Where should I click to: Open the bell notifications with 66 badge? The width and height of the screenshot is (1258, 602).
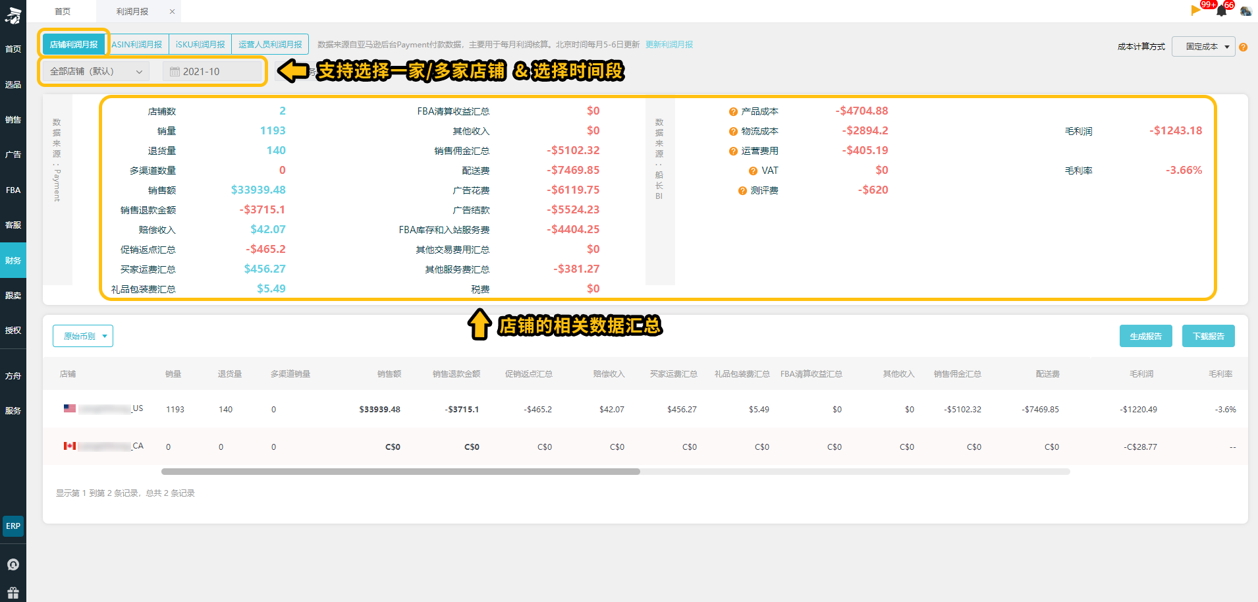click(x=1222, y=11)
